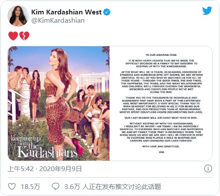Click the broken heart emoji in tweet

(x=25, y=36)
